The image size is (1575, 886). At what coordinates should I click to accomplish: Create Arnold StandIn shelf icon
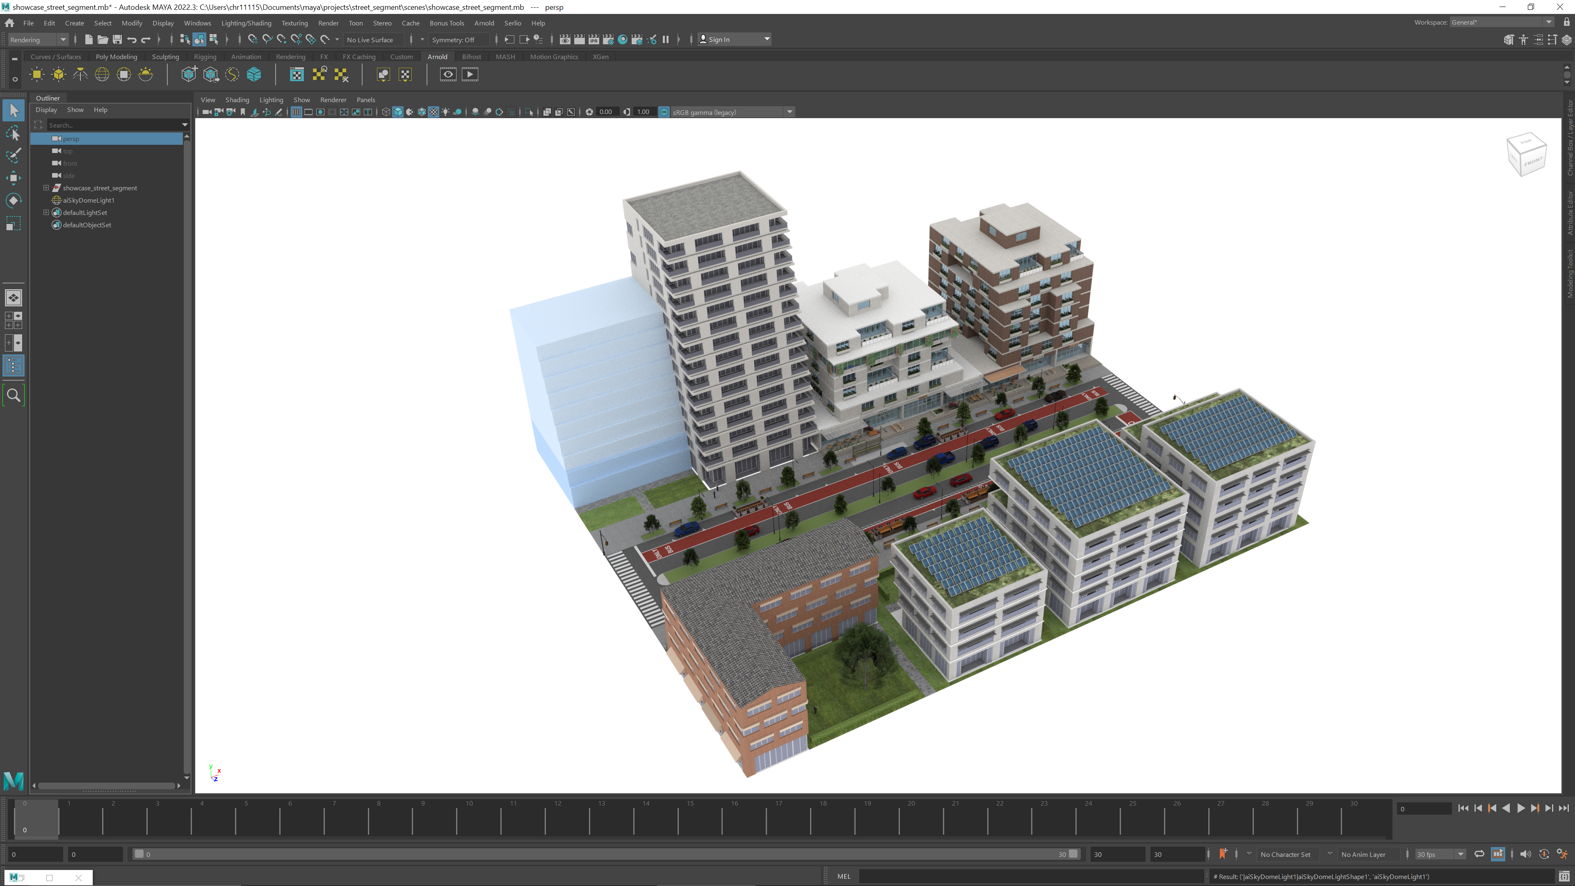pos(189,75)
